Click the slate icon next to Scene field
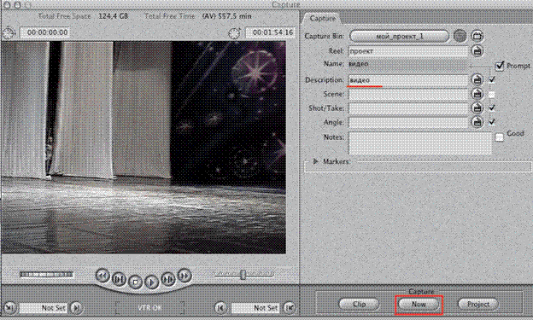The height and width of the screenshot is (320, 533). (x=477, y=94)
